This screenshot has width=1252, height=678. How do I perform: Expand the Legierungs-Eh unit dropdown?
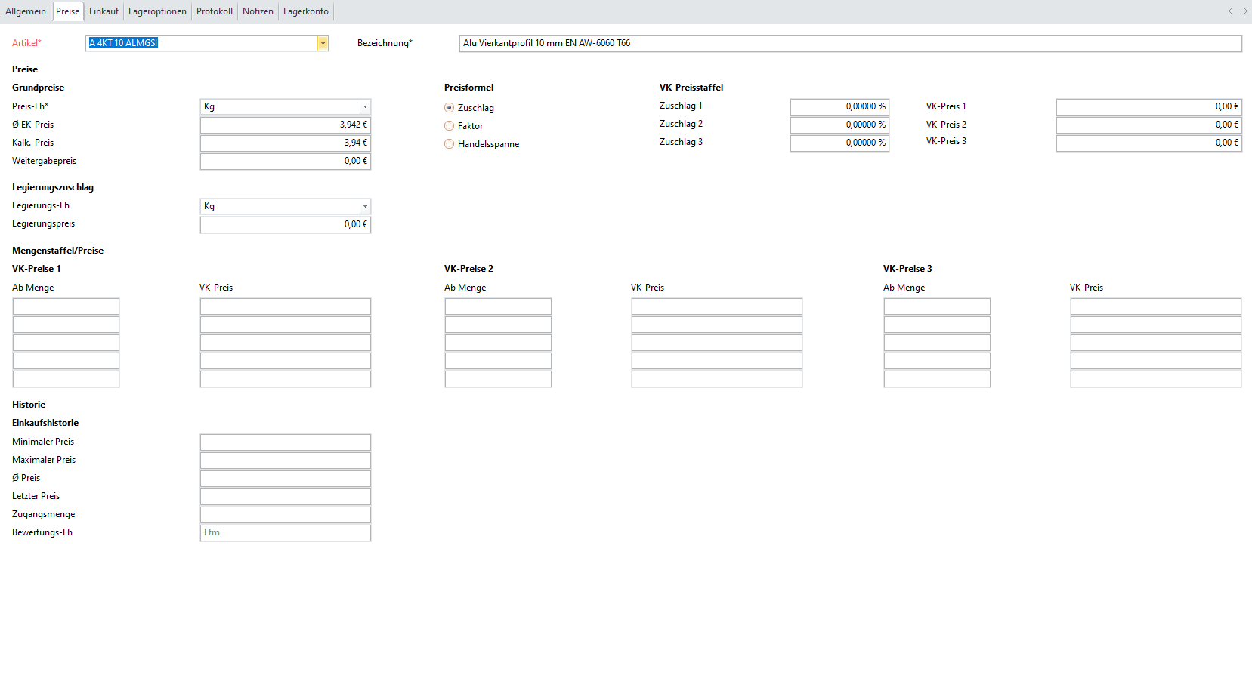365,206
